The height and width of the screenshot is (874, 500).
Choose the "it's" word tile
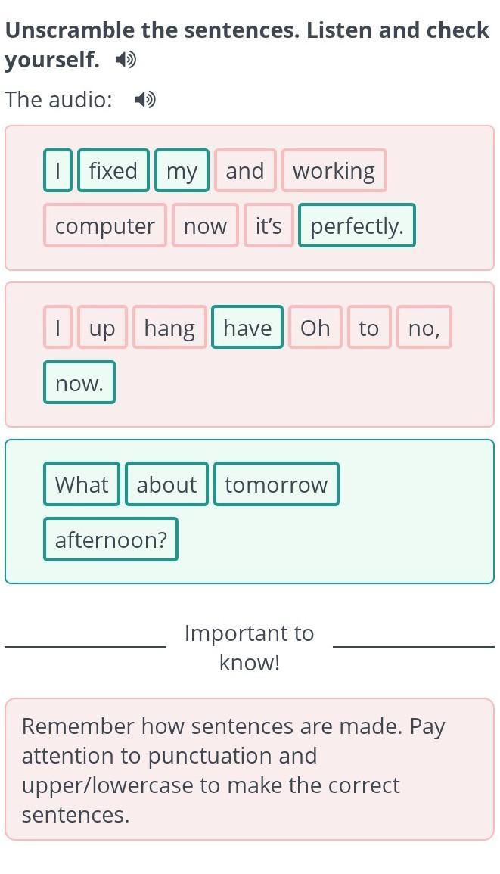(x=269, y=226)
